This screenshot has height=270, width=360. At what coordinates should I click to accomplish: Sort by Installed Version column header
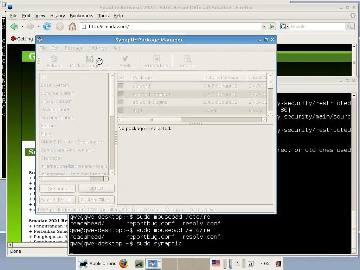click(224, 77)
